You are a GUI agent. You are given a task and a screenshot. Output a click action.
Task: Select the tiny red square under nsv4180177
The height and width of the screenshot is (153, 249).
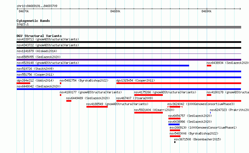click(x=60, y=95)
